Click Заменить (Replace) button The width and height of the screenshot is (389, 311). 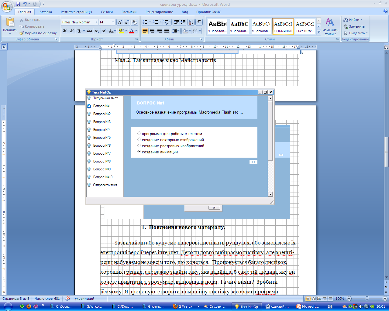point(354,26)
